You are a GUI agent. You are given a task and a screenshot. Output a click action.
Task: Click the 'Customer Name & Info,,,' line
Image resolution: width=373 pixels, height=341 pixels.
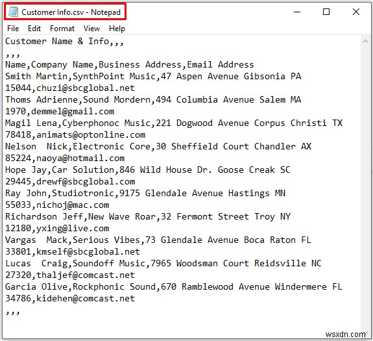pyautogui.click(x=64, y=42)
